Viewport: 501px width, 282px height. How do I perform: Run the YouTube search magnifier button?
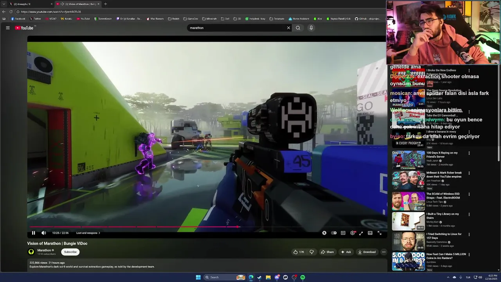[298, 28]
